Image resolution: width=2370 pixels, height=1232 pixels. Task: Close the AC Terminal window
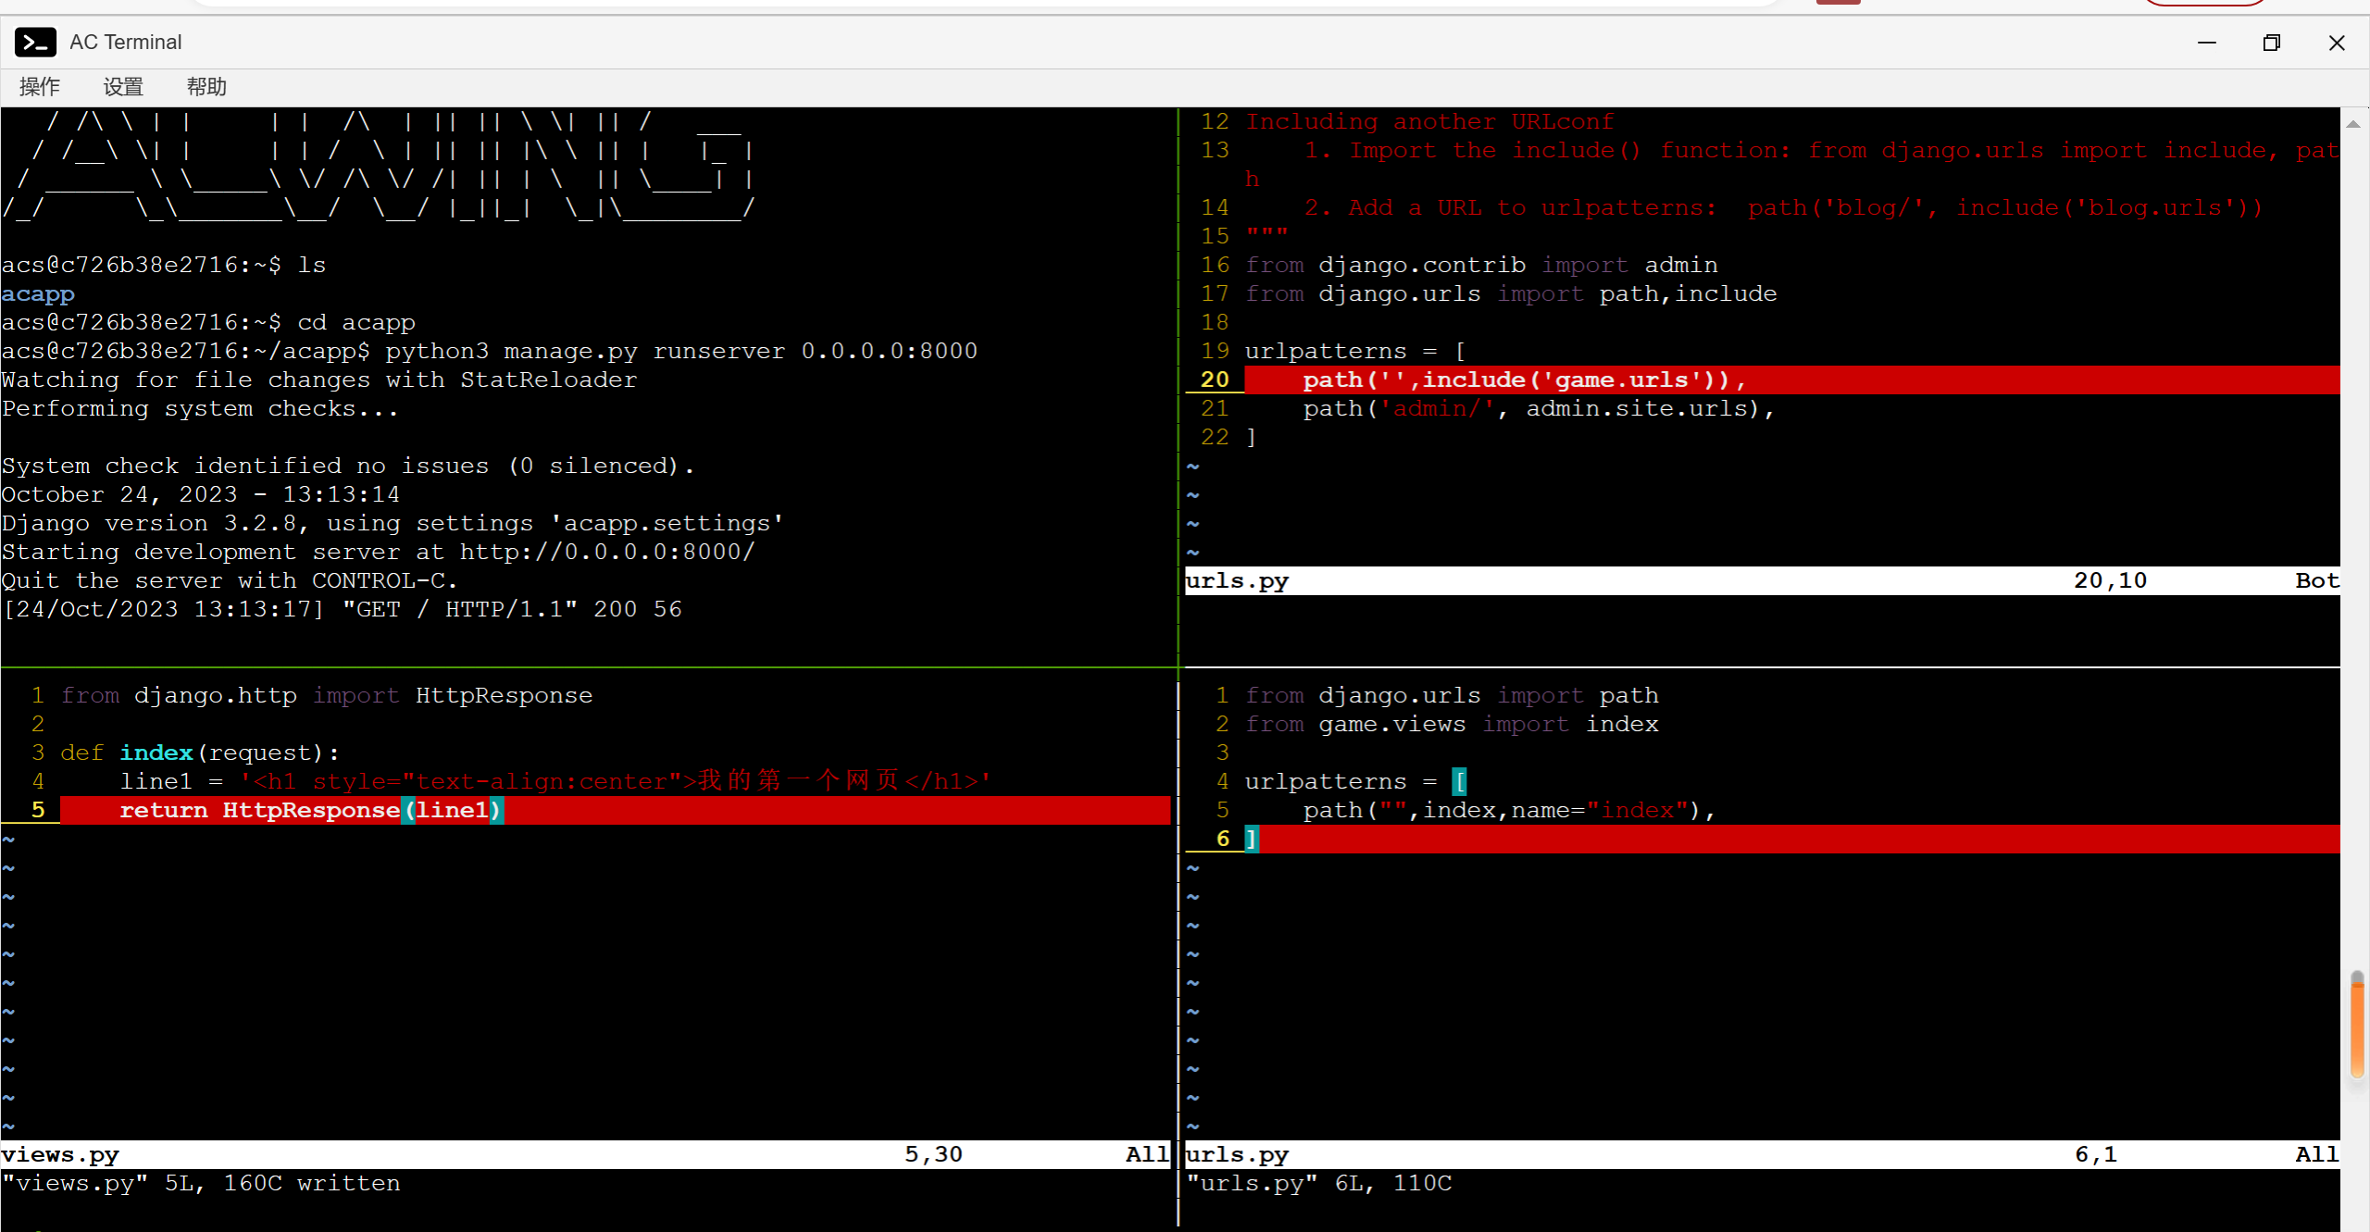tap(2337, 43)
